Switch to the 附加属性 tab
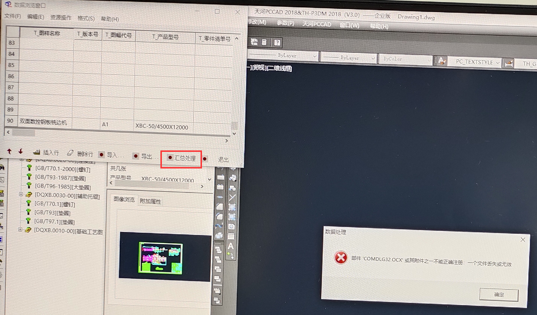 coord(150,201)
